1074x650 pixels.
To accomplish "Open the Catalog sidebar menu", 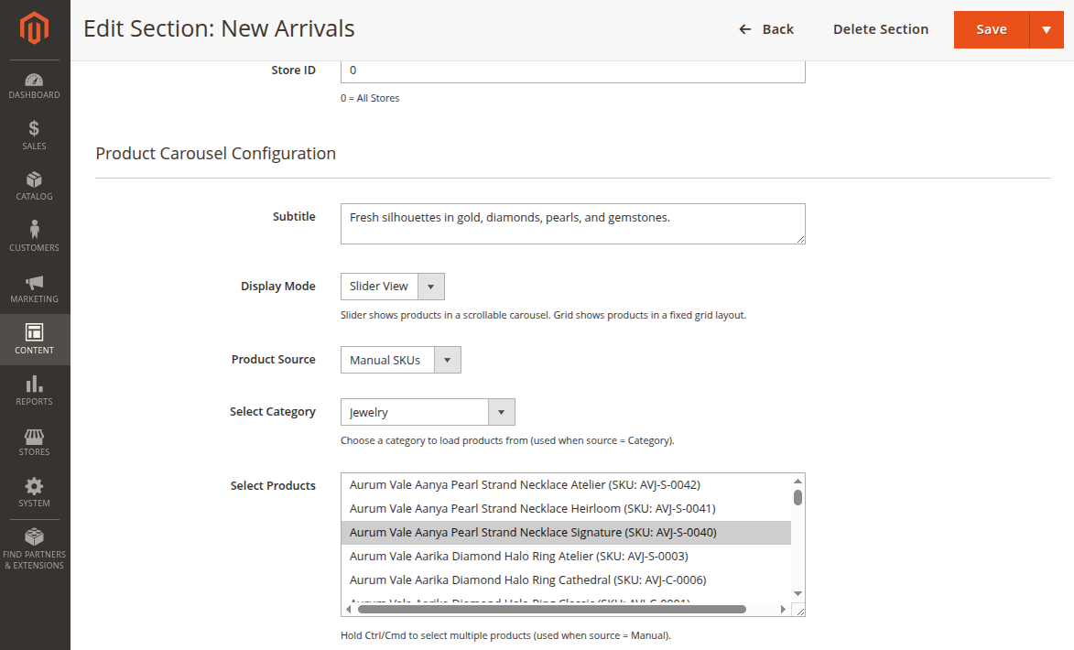I will (x=34, y=186).
